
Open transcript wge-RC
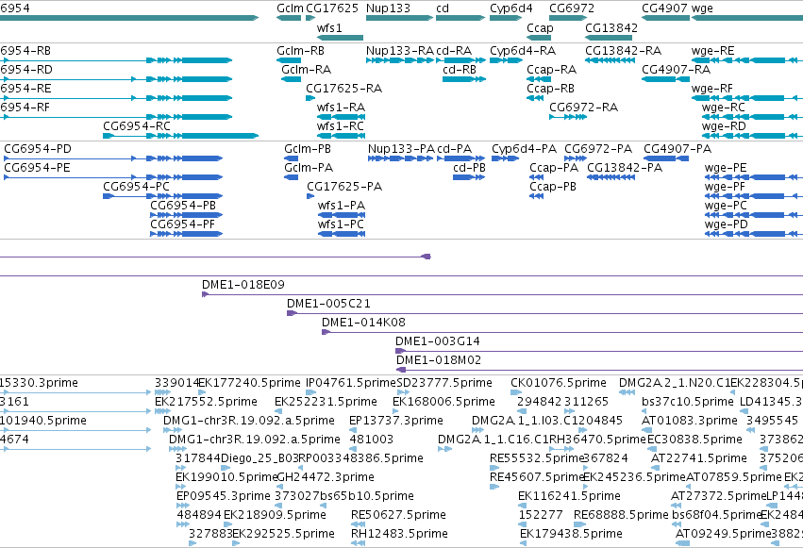[723, 107]
